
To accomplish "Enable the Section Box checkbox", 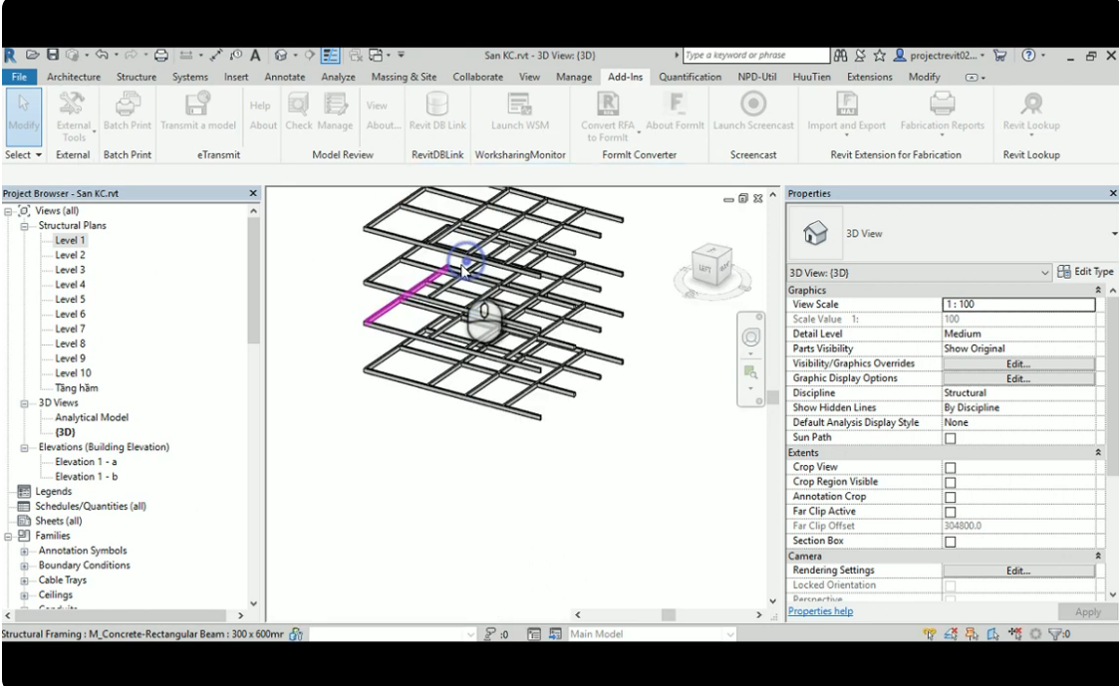I will pos(950,542).
